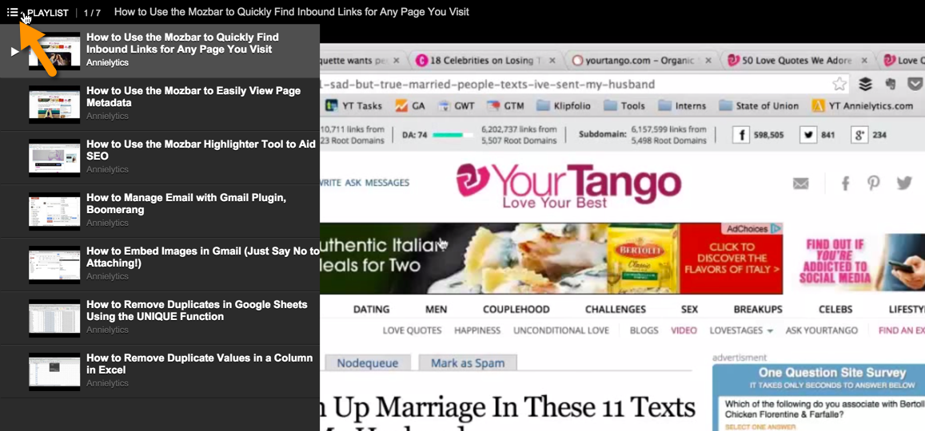Click the Pinterest icon in YourTango header
Screen dimensions: 925x431
873,183
